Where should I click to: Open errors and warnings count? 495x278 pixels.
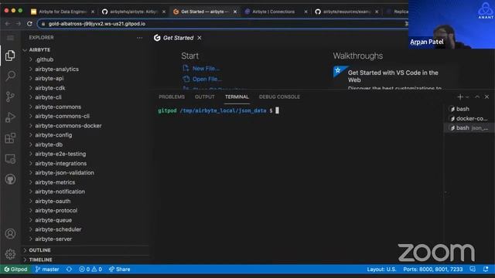pyautogui.click(x=90, y=270)
